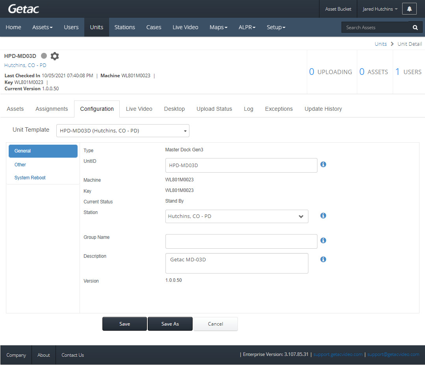Screen dimensions: 425x365
Task: Open the Hutchins, CO - PD station link
Action: click(x=25, y=65)
